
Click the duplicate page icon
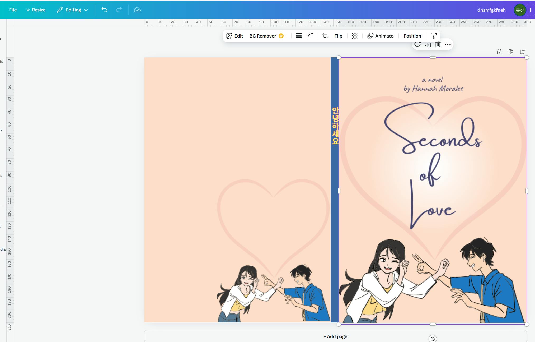coord(511,52)
